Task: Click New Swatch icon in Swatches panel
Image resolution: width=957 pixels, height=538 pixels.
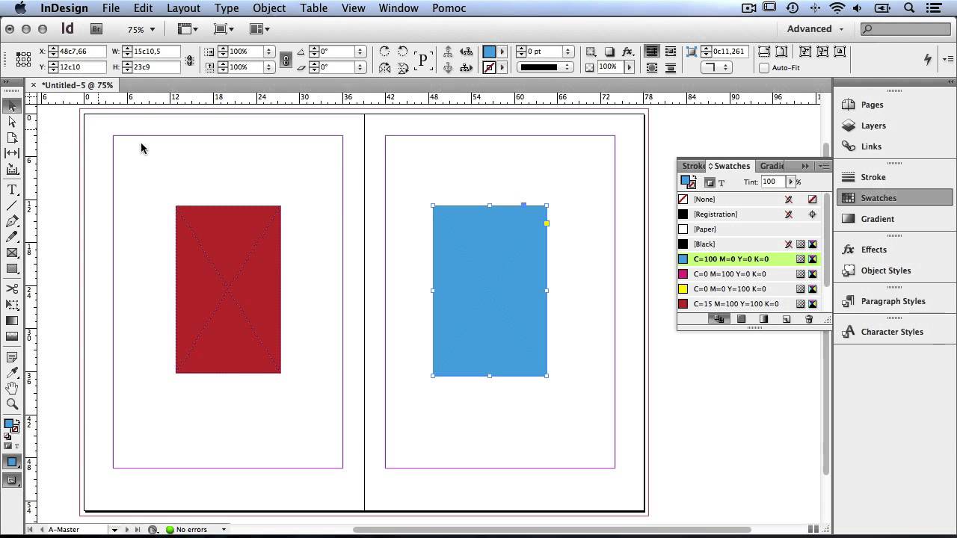Action: click(787, 319)
